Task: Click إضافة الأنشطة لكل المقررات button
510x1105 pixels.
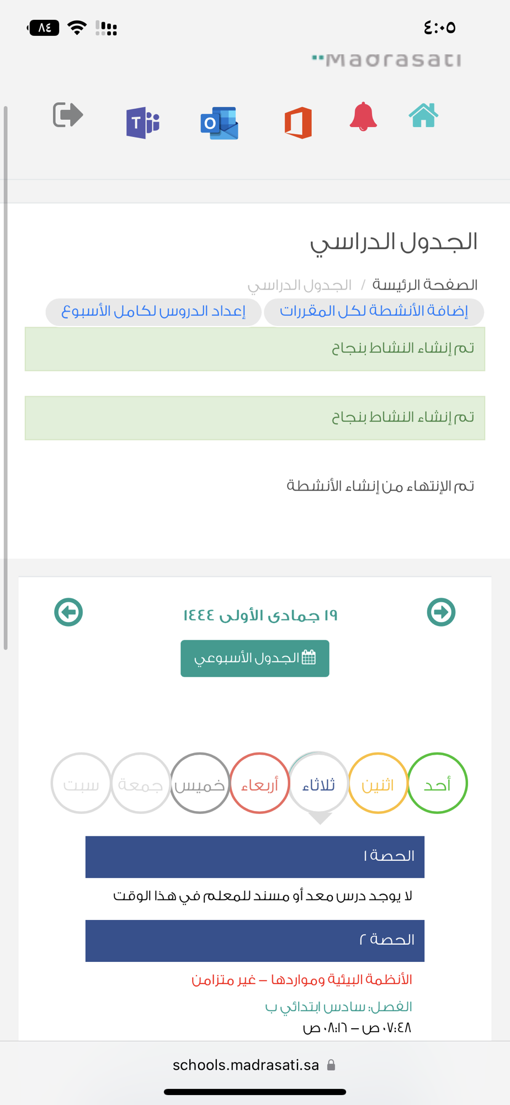Action: [x=374, y=312]
